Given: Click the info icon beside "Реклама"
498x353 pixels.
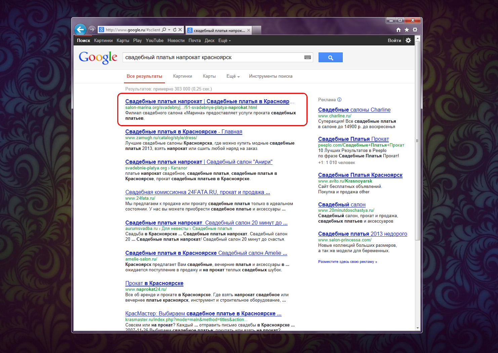Looking at the screenshot, I should (x=339, y=100).
